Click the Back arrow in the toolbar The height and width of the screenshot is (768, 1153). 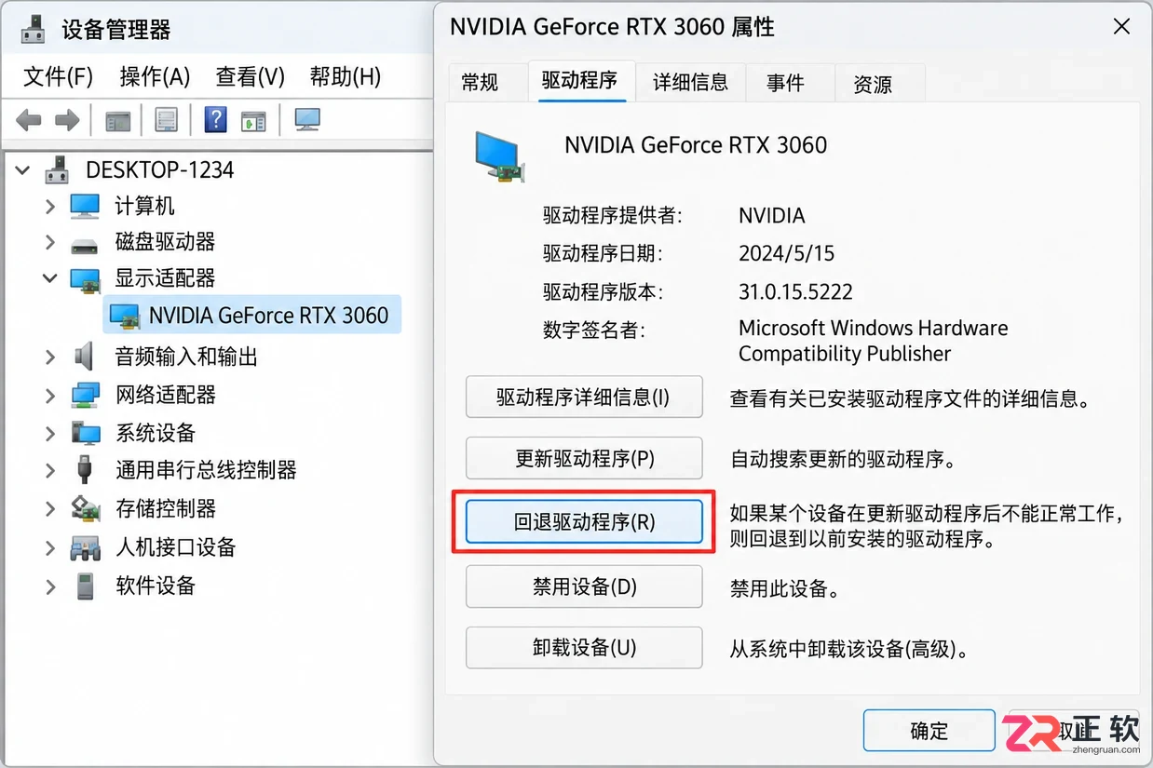(29, 120)
